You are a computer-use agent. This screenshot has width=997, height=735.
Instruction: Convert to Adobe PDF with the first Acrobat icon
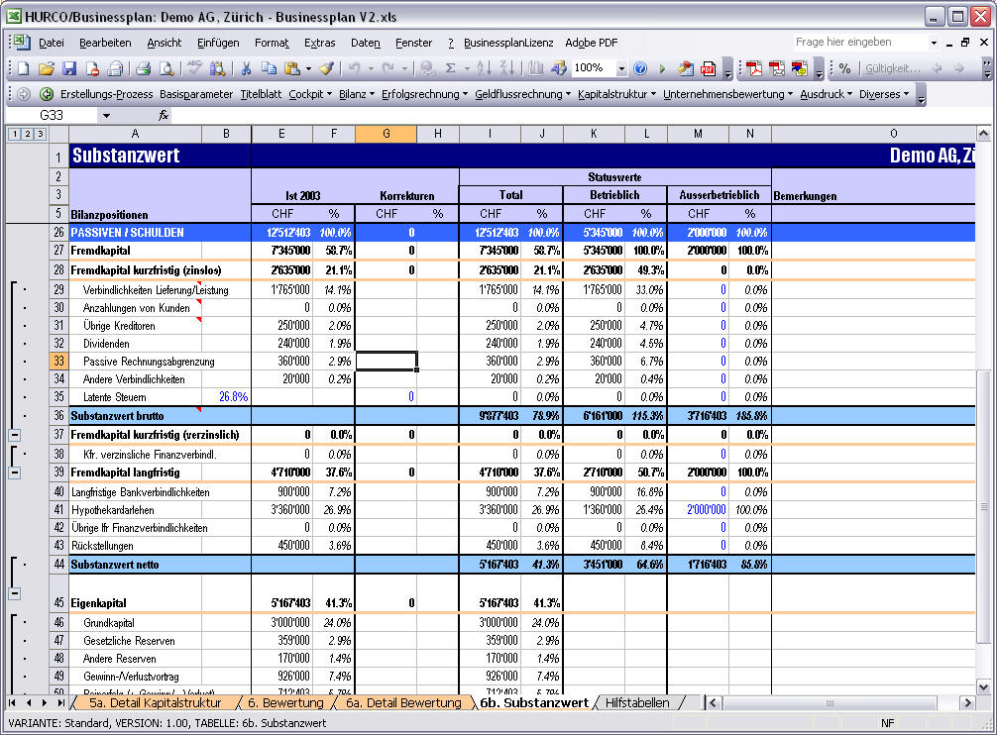click(x=753, y=68)
